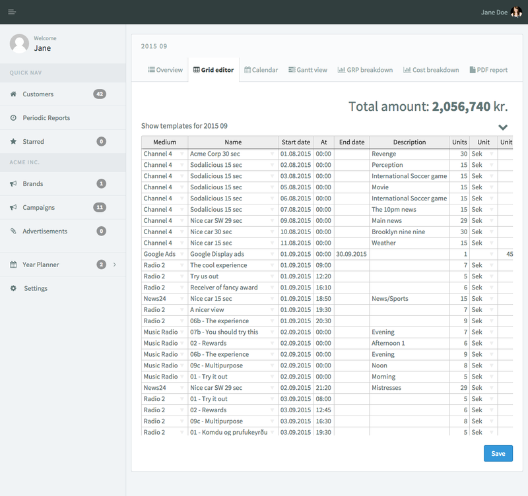Click the Advertisements paperclip icon
Viewport: 528px width, 496px height.
pos(13,231)
